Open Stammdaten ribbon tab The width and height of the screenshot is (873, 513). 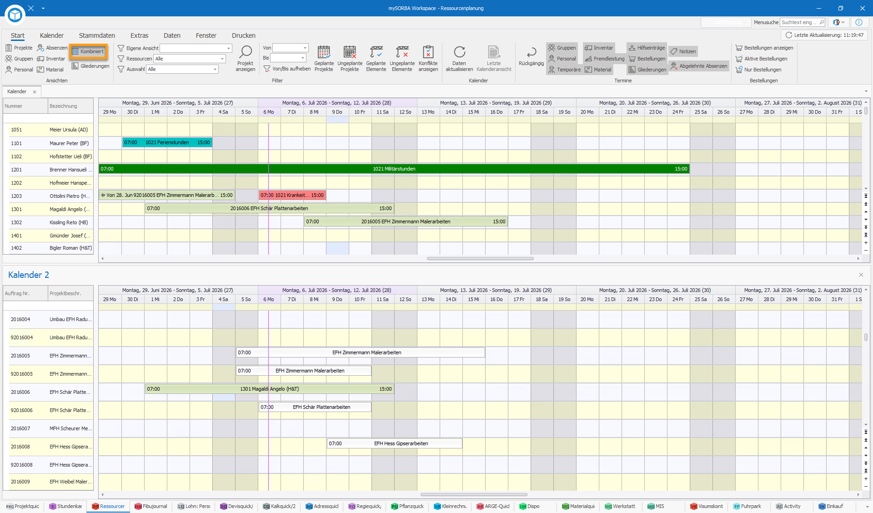click(x=97, y=35)
